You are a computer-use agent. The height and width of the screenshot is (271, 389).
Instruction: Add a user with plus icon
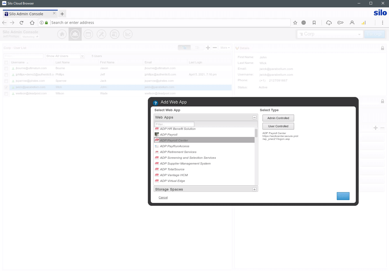208,48
